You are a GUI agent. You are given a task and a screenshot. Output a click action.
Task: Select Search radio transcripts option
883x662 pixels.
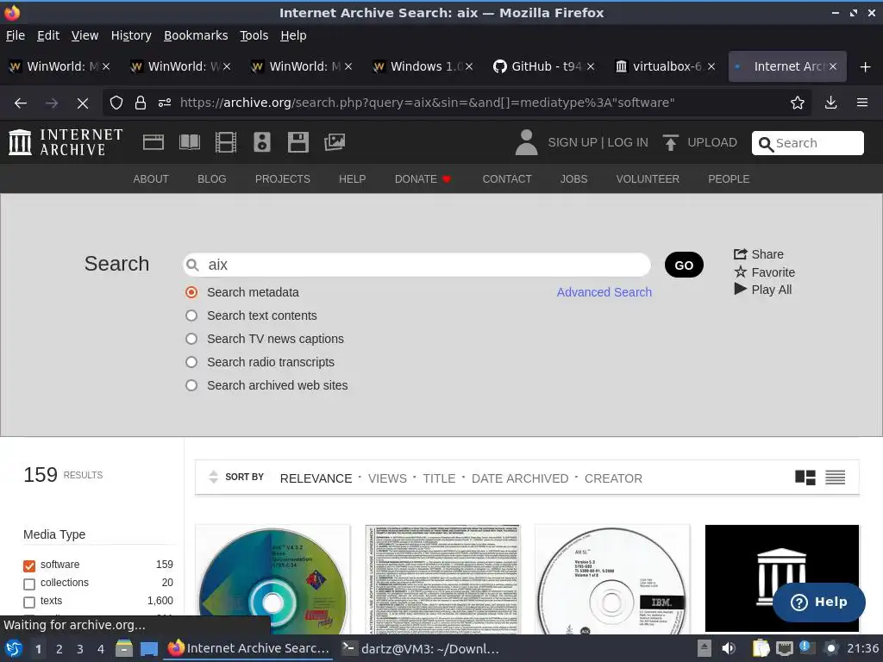[x=191, y=362]
